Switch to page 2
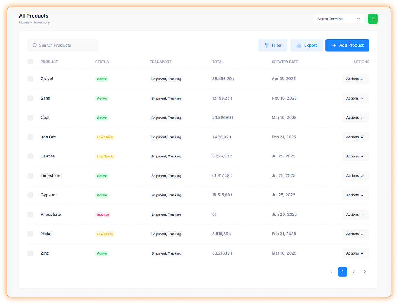The image size is (398, 304). 353,272
